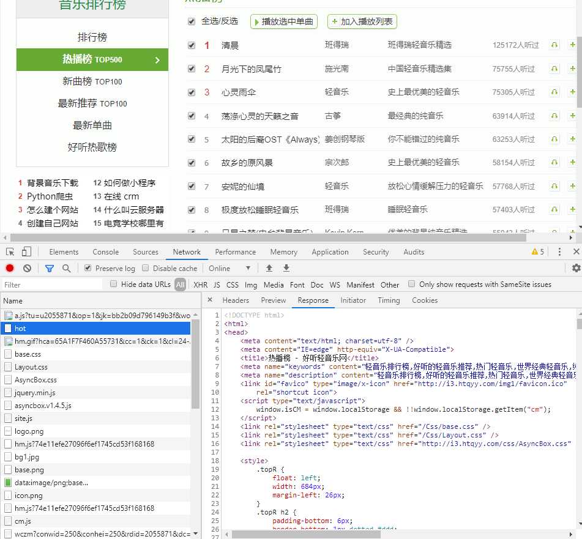Viewport: 582px width, 539px height.
Task: Switch to the Console tab
Action: tap(105, 252)
